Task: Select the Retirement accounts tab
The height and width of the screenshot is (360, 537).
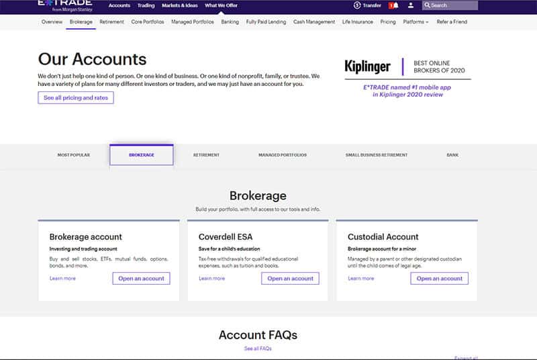Action: [206, 155]
